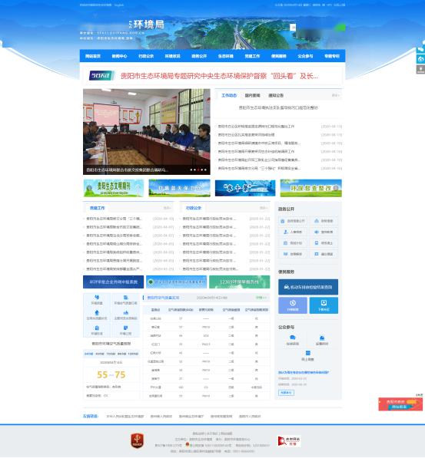Open 环境公告 icon tile

coord(125,330)
